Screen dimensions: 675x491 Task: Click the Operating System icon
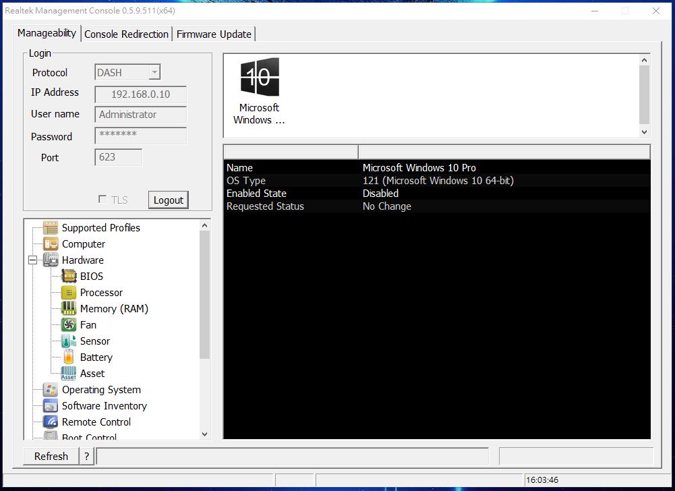tap(51, 390)
